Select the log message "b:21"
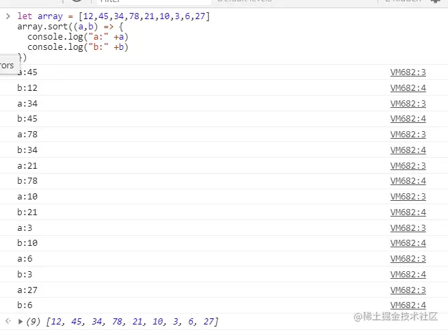 pos(27,212)
